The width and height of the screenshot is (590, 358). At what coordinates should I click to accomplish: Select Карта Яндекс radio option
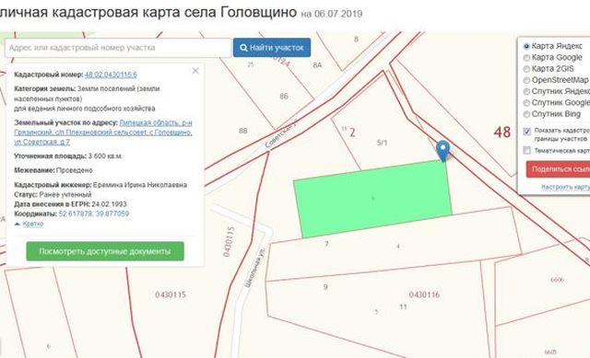tap(526, 46)
